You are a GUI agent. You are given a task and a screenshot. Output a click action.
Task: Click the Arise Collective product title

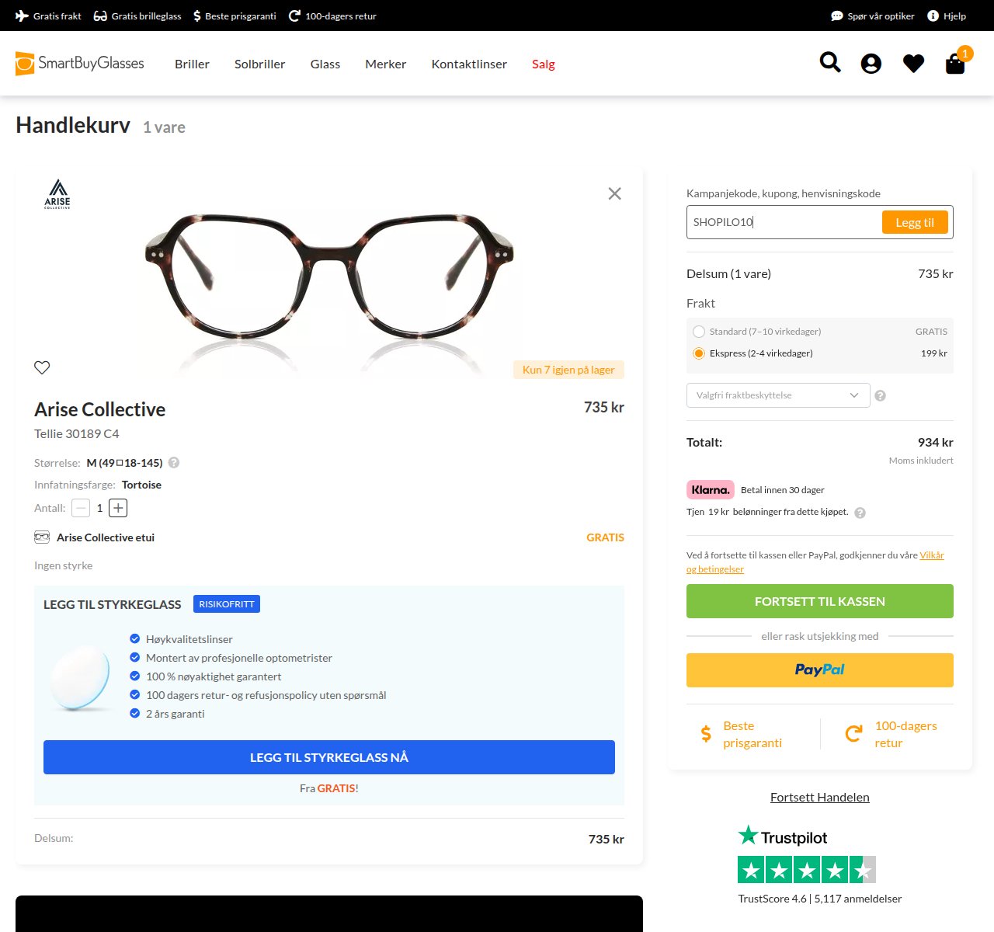coord(99,409)
